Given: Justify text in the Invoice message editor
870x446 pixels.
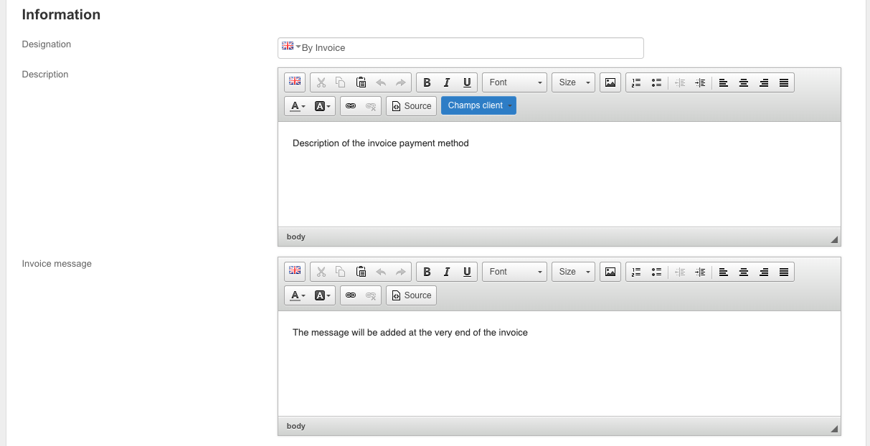Looking at the screenshot, I should pyautogui.click(x=784, y=272).
